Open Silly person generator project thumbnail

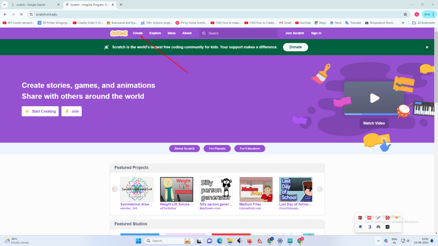click(x=216, y=189)
